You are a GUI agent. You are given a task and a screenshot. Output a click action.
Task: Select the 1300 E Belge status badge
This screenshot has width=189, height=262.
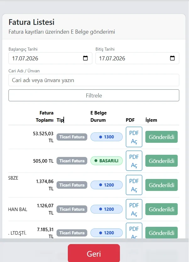point(106,137)
